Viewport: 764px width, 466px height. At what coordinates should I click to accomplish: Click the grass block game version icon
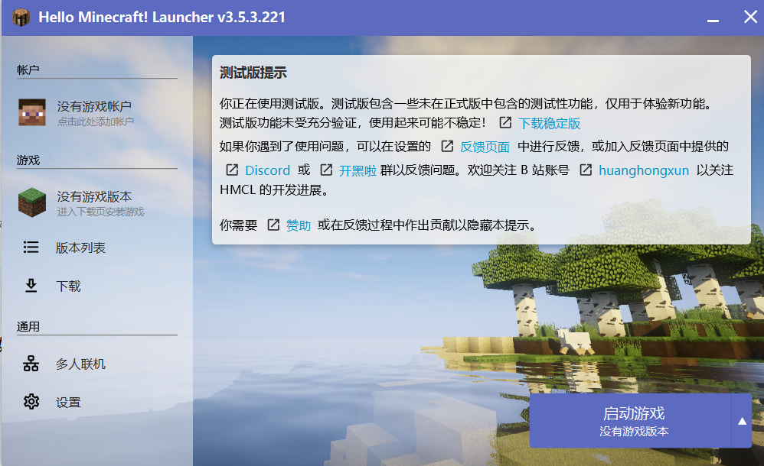tap(32, 202)
